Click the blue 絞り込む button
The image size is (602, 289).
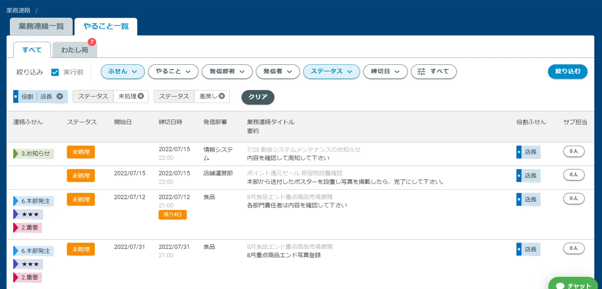coord(567,71)
